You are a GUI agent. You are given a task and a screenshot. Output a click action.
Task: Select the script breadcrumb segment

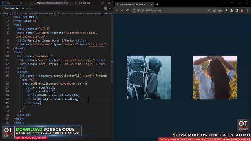[x=18, y=13]
